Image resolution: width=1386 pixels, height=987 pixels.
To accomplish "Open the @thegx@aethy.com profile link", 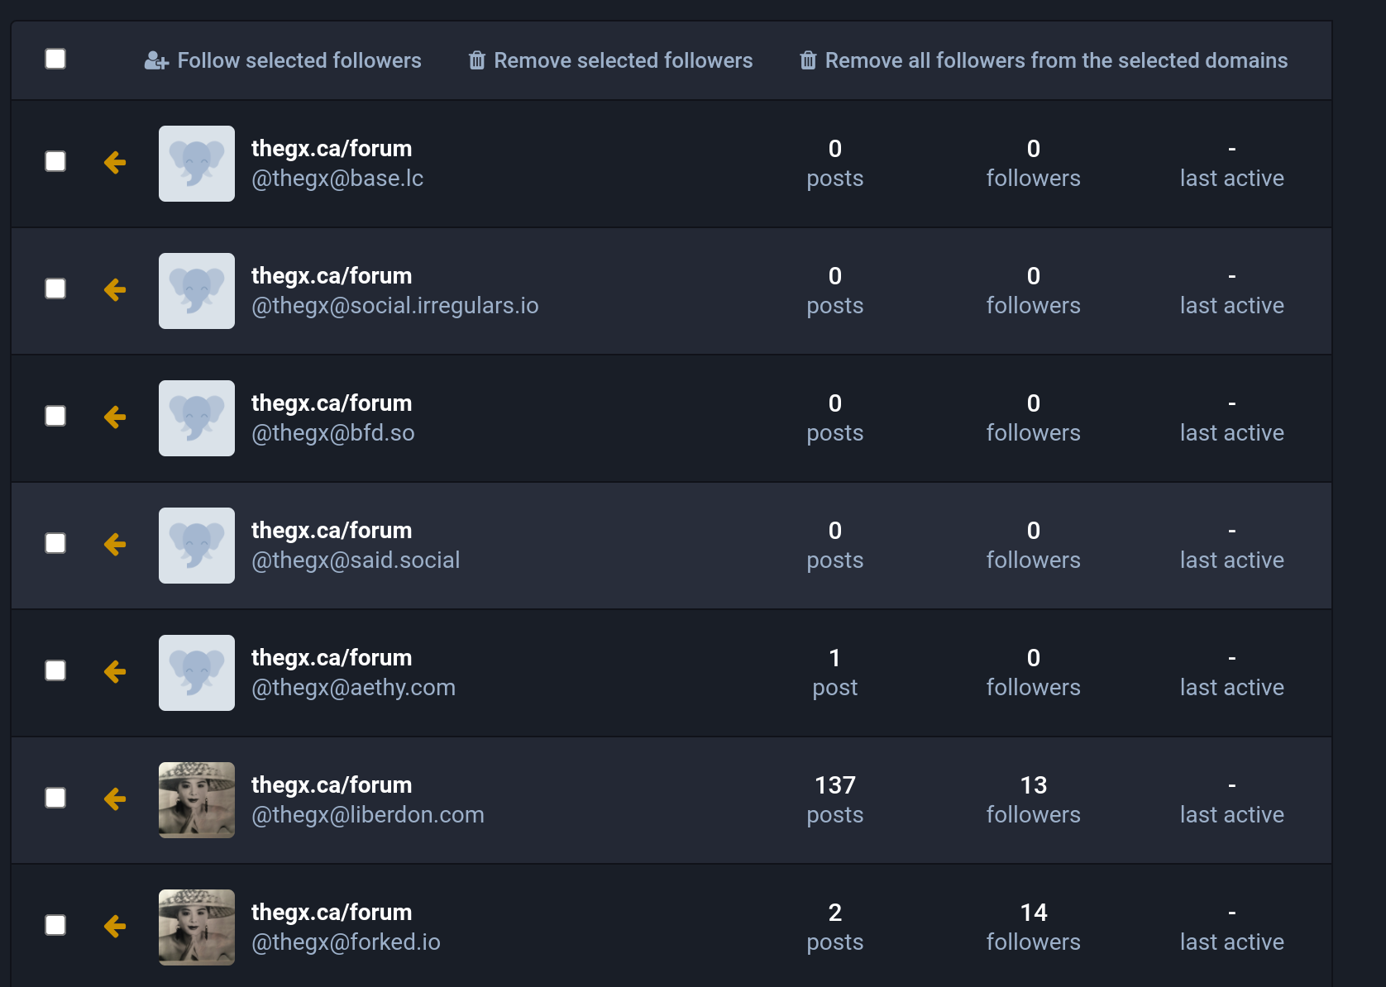I will click(353, 687).
